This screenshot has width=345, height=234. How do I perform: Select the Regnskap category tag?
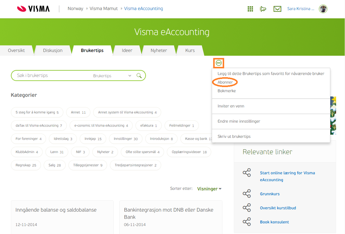pyautogui.click(x=26, y=165)
